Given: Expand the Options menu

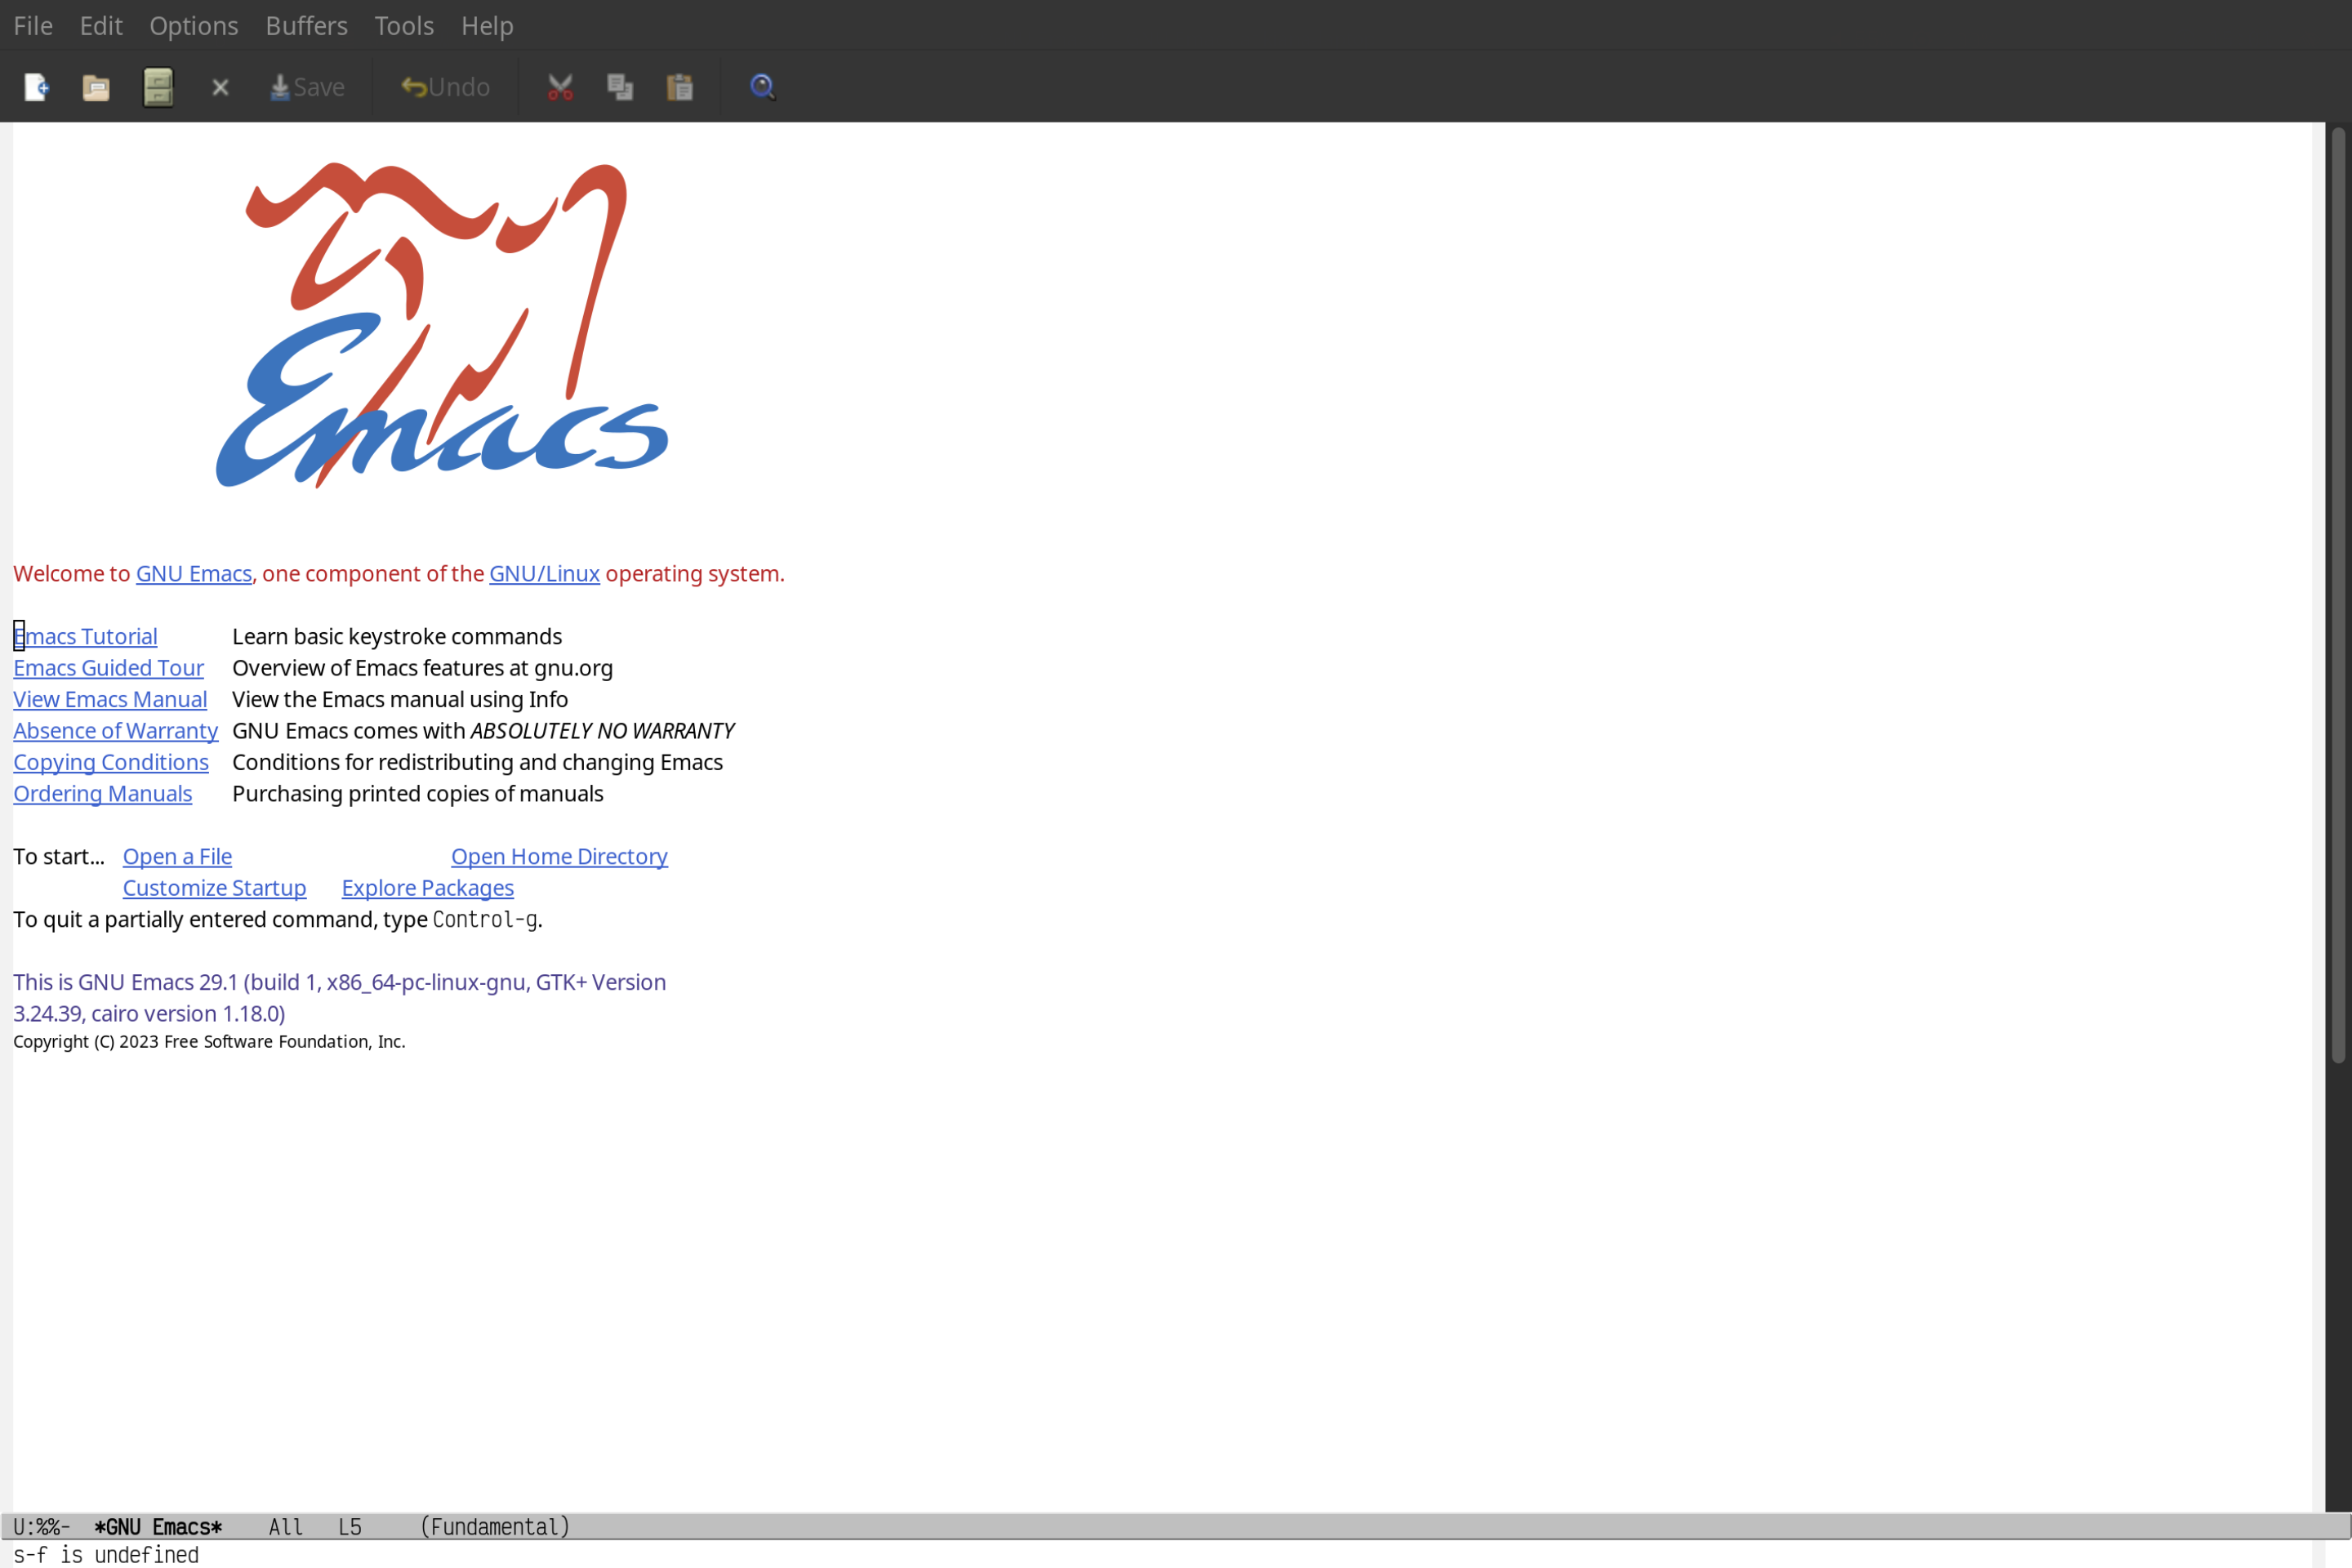Looking at the screenshot, I should click(x=191, y=24).
